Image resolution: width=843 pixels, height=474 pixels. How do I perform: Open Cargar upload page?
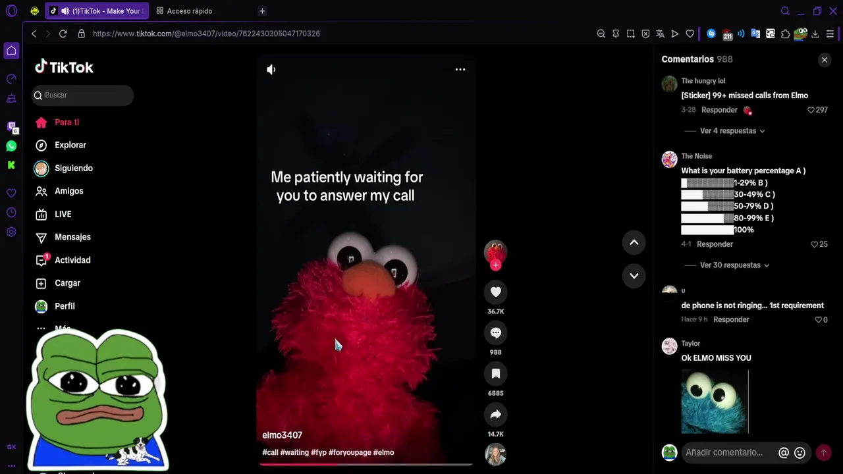(58, 283)
